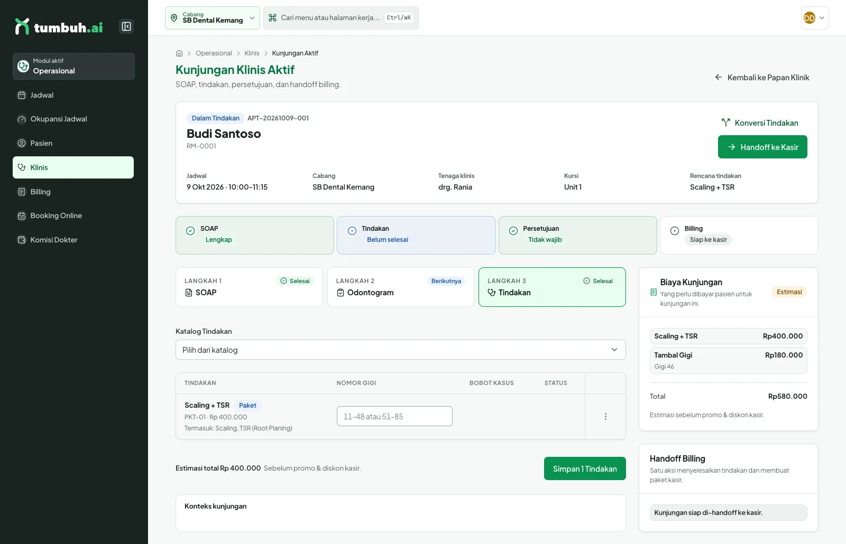Viewport: 846px width, 544px height.
Task: Click Konversi Tindakan link
Action: pyautogui.click(x=760, y=123)
